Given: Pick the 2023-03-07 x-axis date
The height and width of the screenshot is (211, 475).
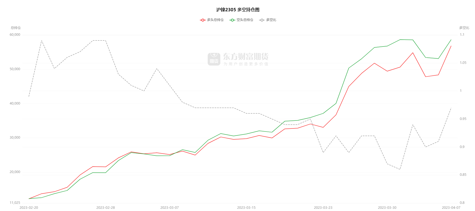Looking at the screenshot, I should [x=169, y=208].
